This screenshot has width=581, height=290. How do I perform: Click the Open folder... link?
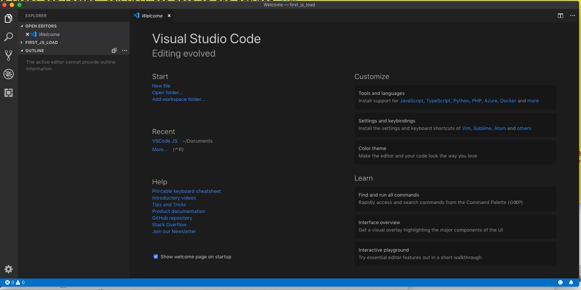point(167,92)
